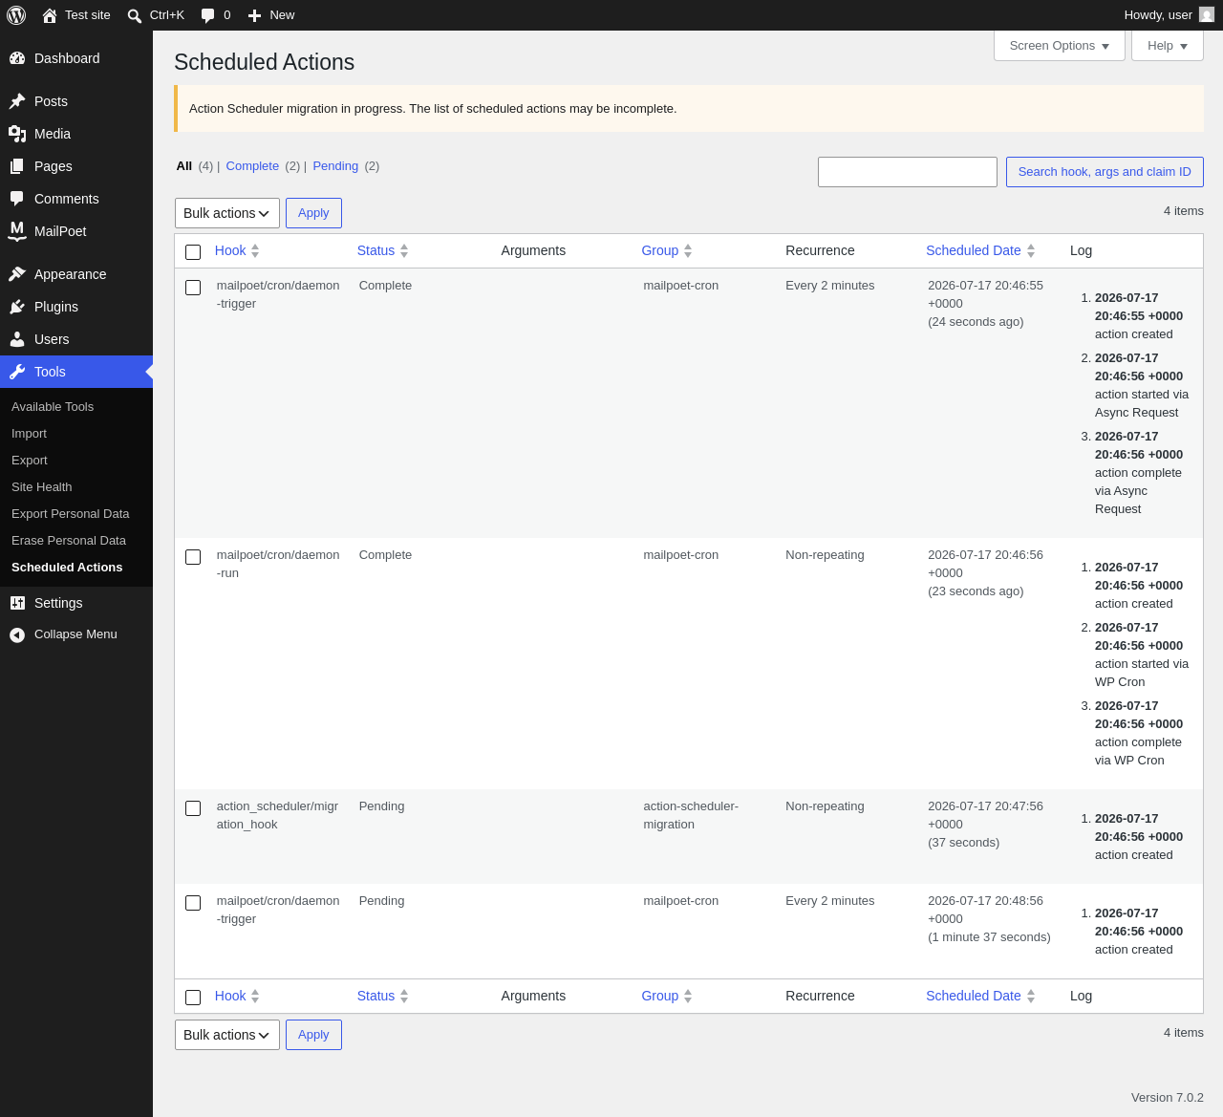
Task: Check the select-all checkbox in table footer
Action: [193, 998]
